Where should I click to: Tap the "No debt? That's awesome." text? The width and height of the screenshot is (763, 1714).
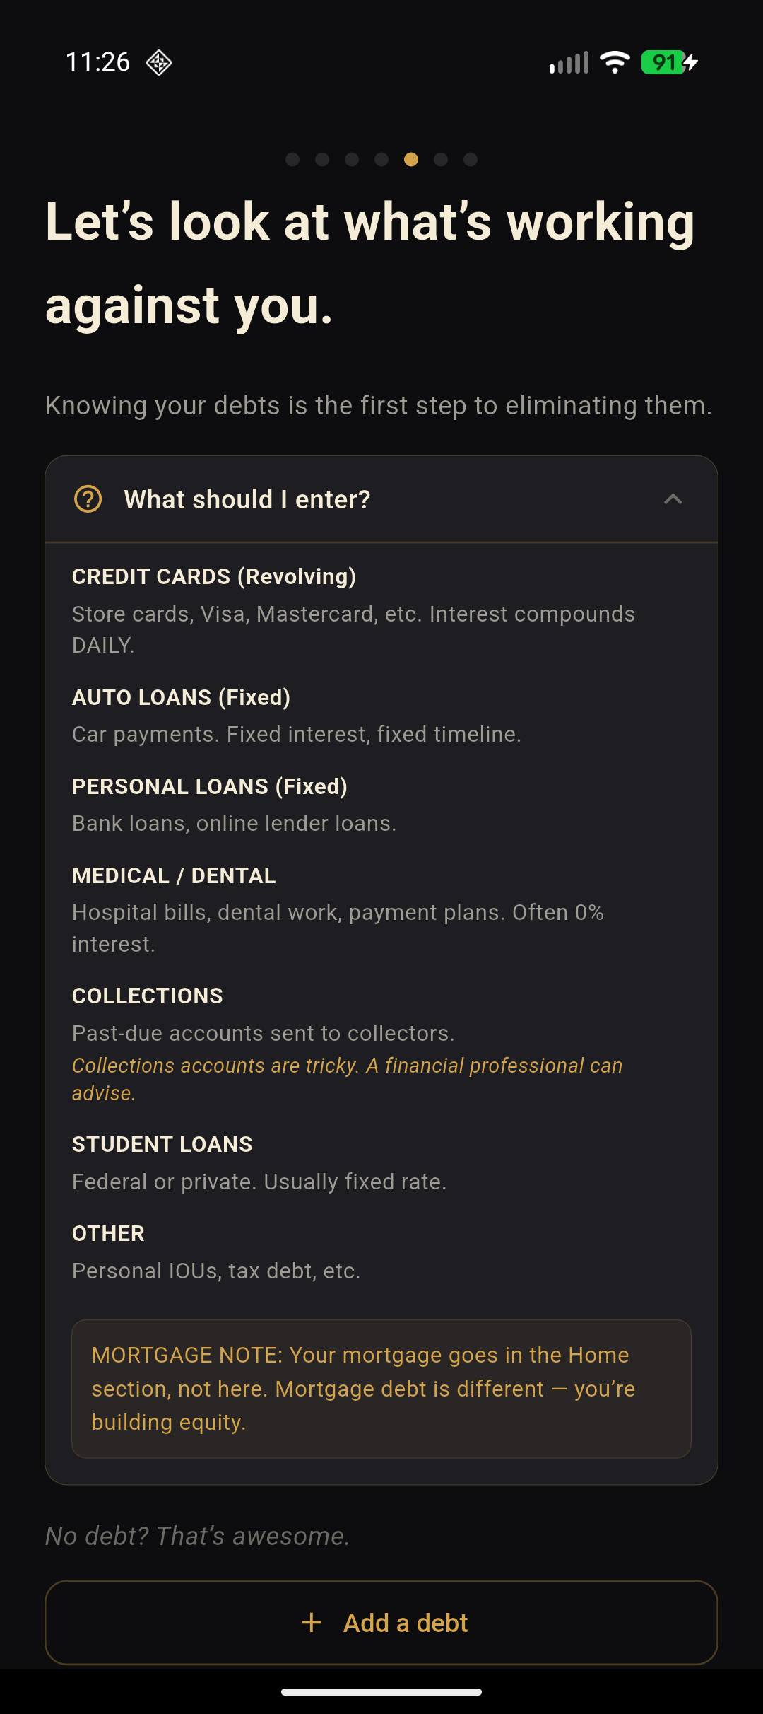tap(198, 1536)
